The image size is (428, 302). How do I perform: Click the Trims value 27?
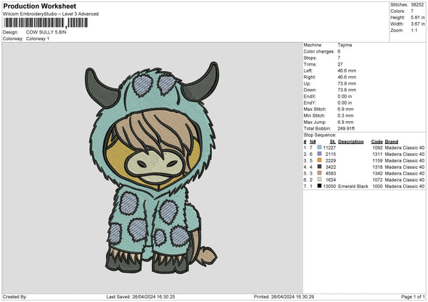pyautogui.click(x=340, y=64)
